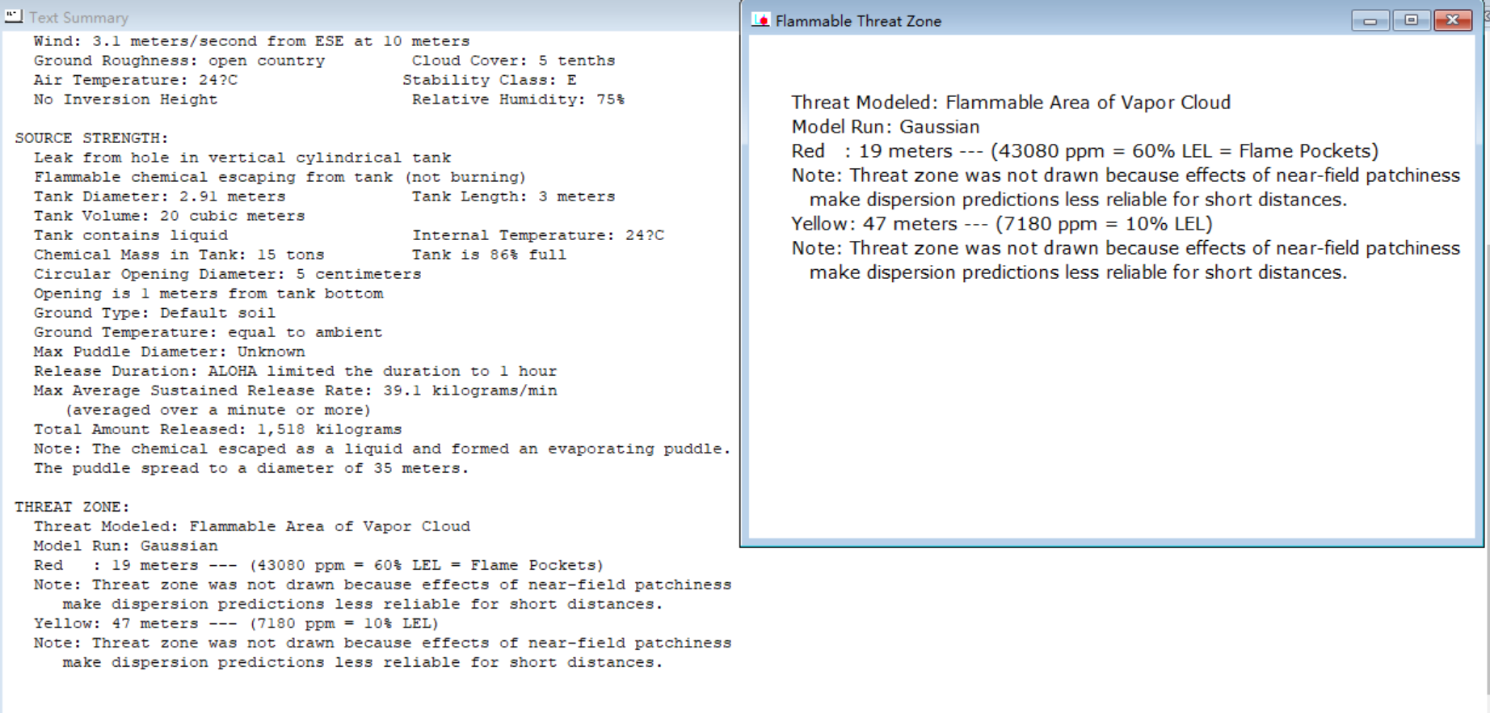Image resolution: width=1490 pixels, height=713 pixels.
Task: Select Yellow 47 meters line in Text Summary
Action: pos(236,623)
